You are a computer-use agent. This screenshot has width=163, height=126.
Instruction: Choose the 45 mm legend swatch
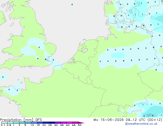point(76,123)
